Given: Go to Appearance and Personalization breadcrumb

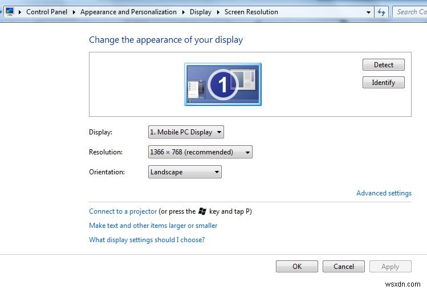Looking at the screenshot, I should [x=128, y=12].
